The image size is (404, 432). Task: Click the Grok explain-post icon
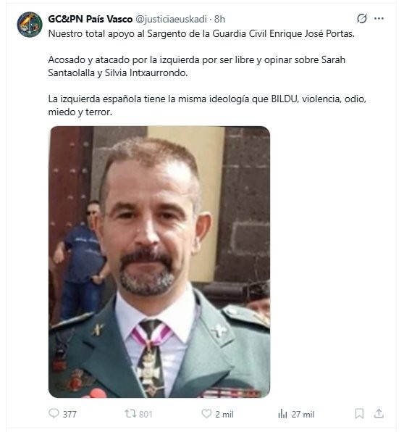[x=361, y=18]
